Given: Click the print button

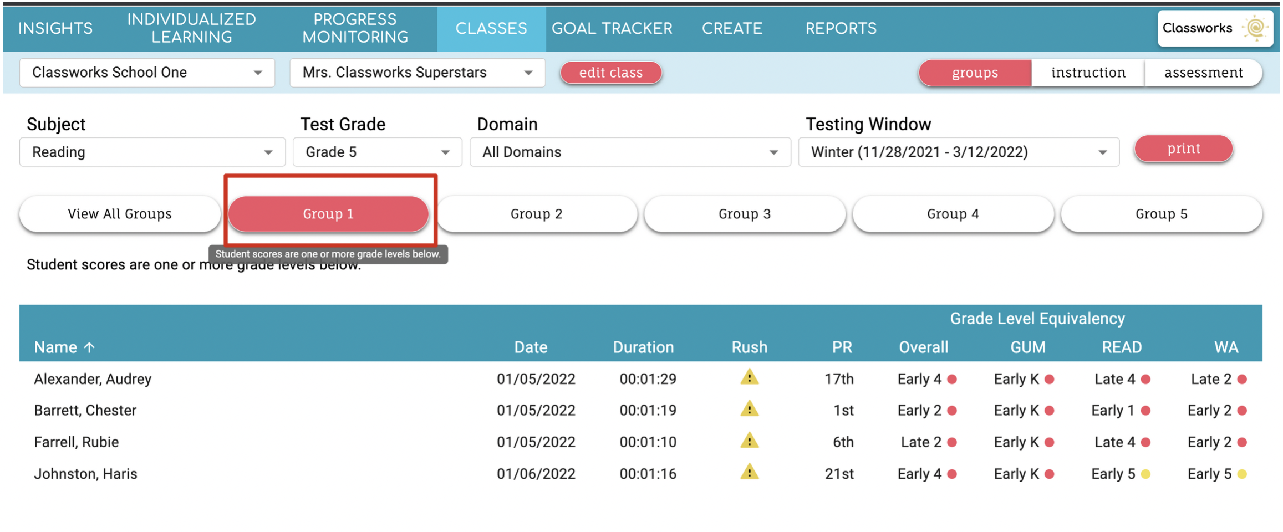Looking at the screenshot, I should coord(1183,149).
